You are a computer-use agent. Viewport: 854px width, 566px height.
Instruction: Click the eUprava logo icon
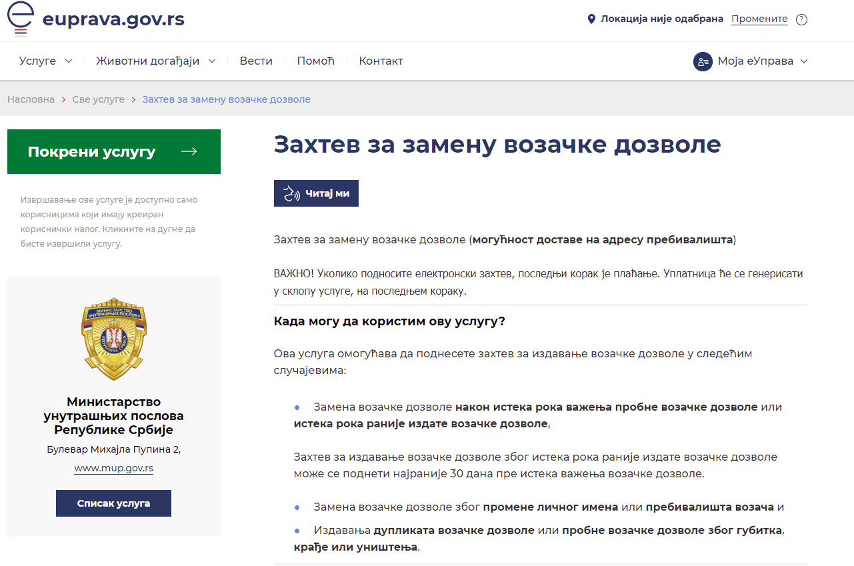pyautogui.click(x=21, y=19)
